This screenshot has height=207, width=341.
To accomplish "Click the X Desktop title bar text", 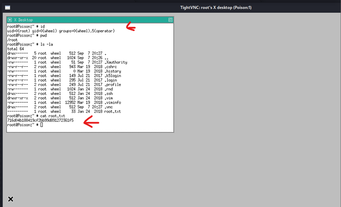I will coord(23,20).
